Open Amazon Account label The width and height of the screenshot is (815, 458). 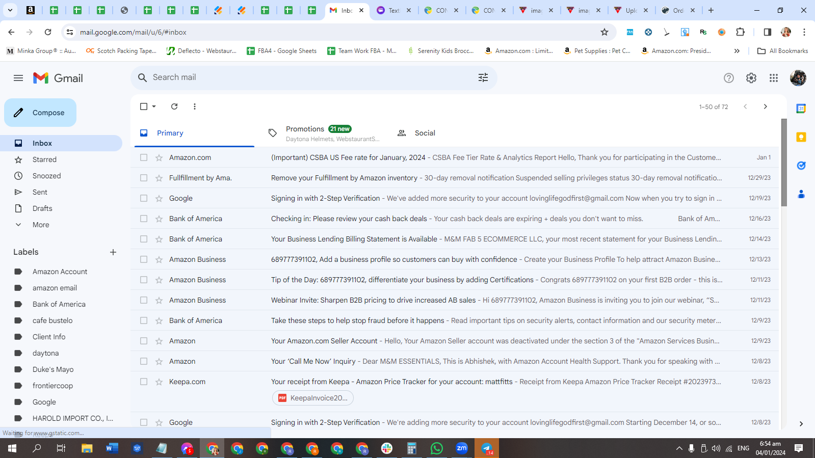(60, 272)
